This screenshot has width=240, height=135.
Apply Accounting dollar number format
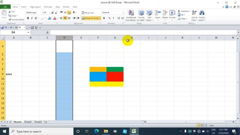pos(104,18)
